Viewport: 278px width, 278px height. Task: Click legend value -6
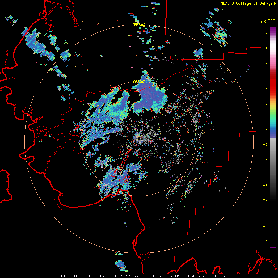[265, 213]
